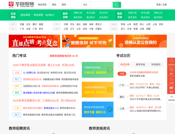The image size is (175, 134).
Task: Open the 微博 sidebar icon
Action: pos(171,89)
